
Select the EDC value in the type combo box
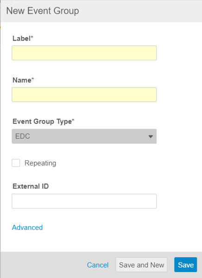click(23, 136)
